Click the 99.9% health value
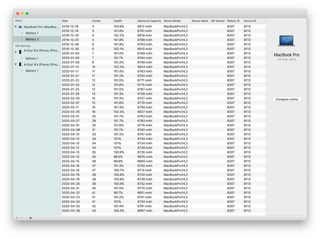The width and height of the screenshot is (320, 238). click(118, 161)
